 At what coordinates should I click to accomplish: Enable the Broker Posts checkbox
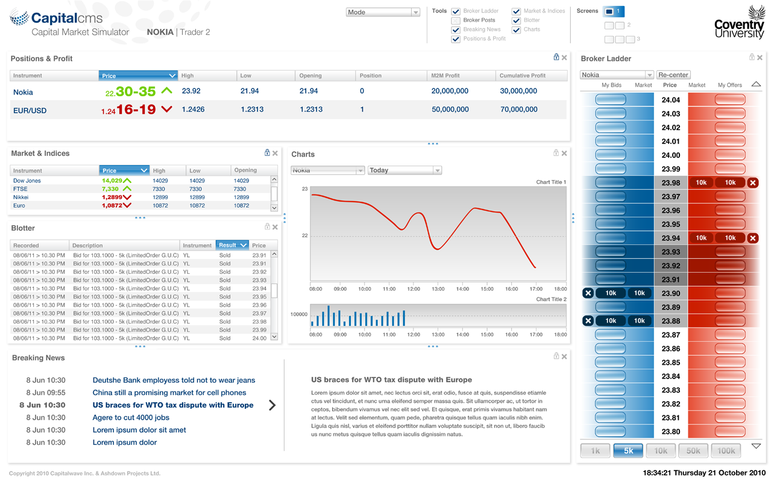coord(456,20)
